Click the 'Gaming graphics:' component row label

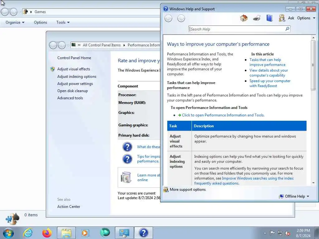coord(133,125)
